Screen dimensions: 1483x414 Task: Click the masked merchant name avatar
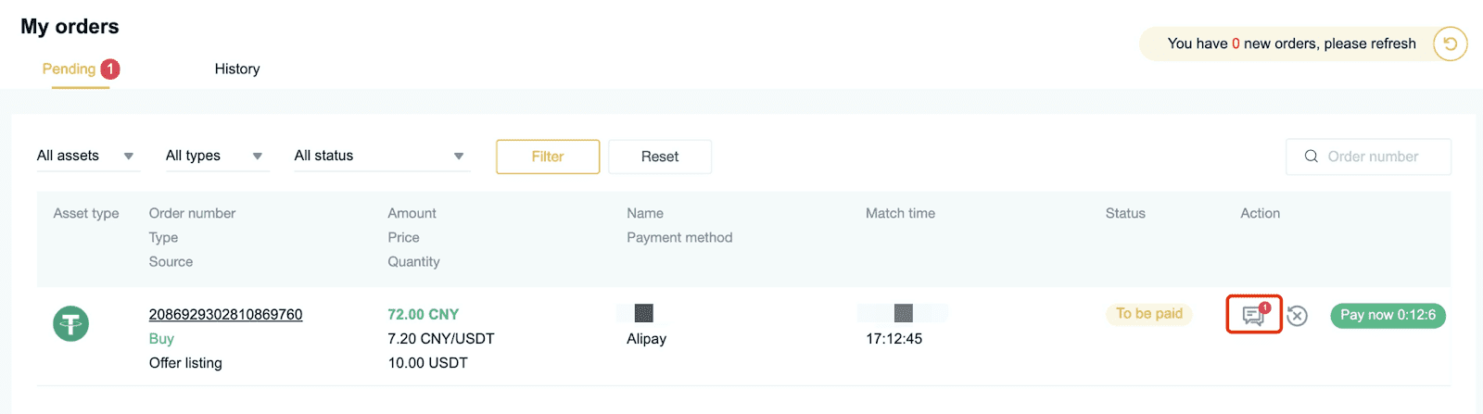tap(643, 313)
